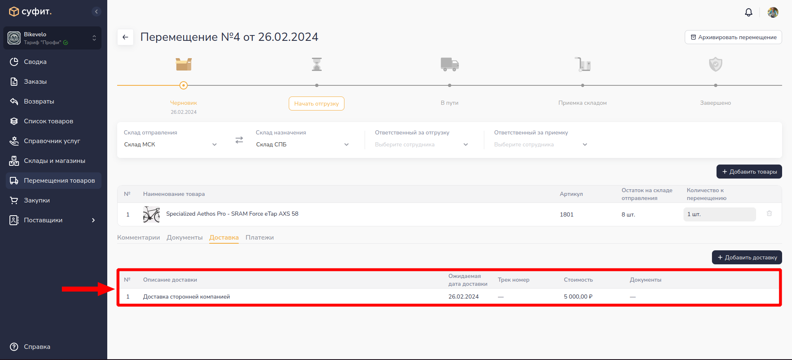
Task: Click the Поставщики contact icon
Action: [14, 220]
